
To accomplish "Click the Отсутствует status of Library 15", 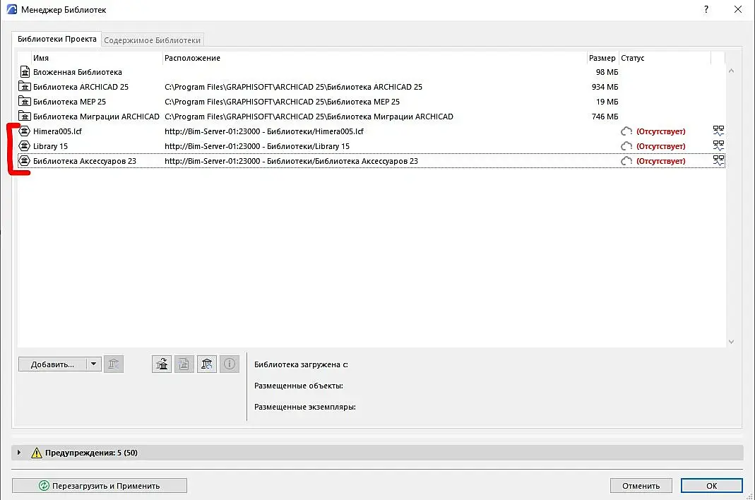I will click(660, 146).
